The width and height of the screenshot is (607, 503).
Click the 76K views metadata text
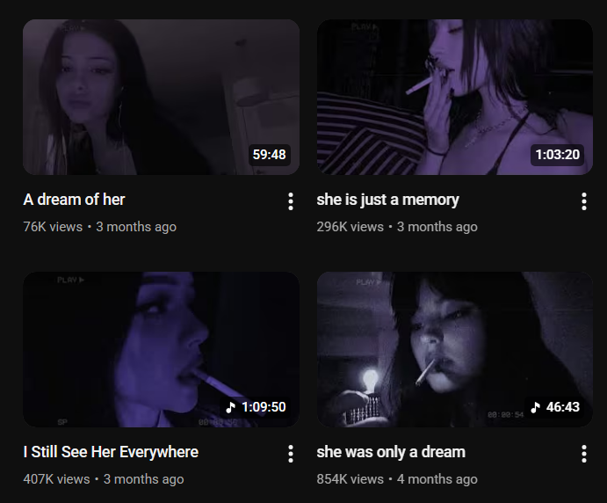[53, 227]
